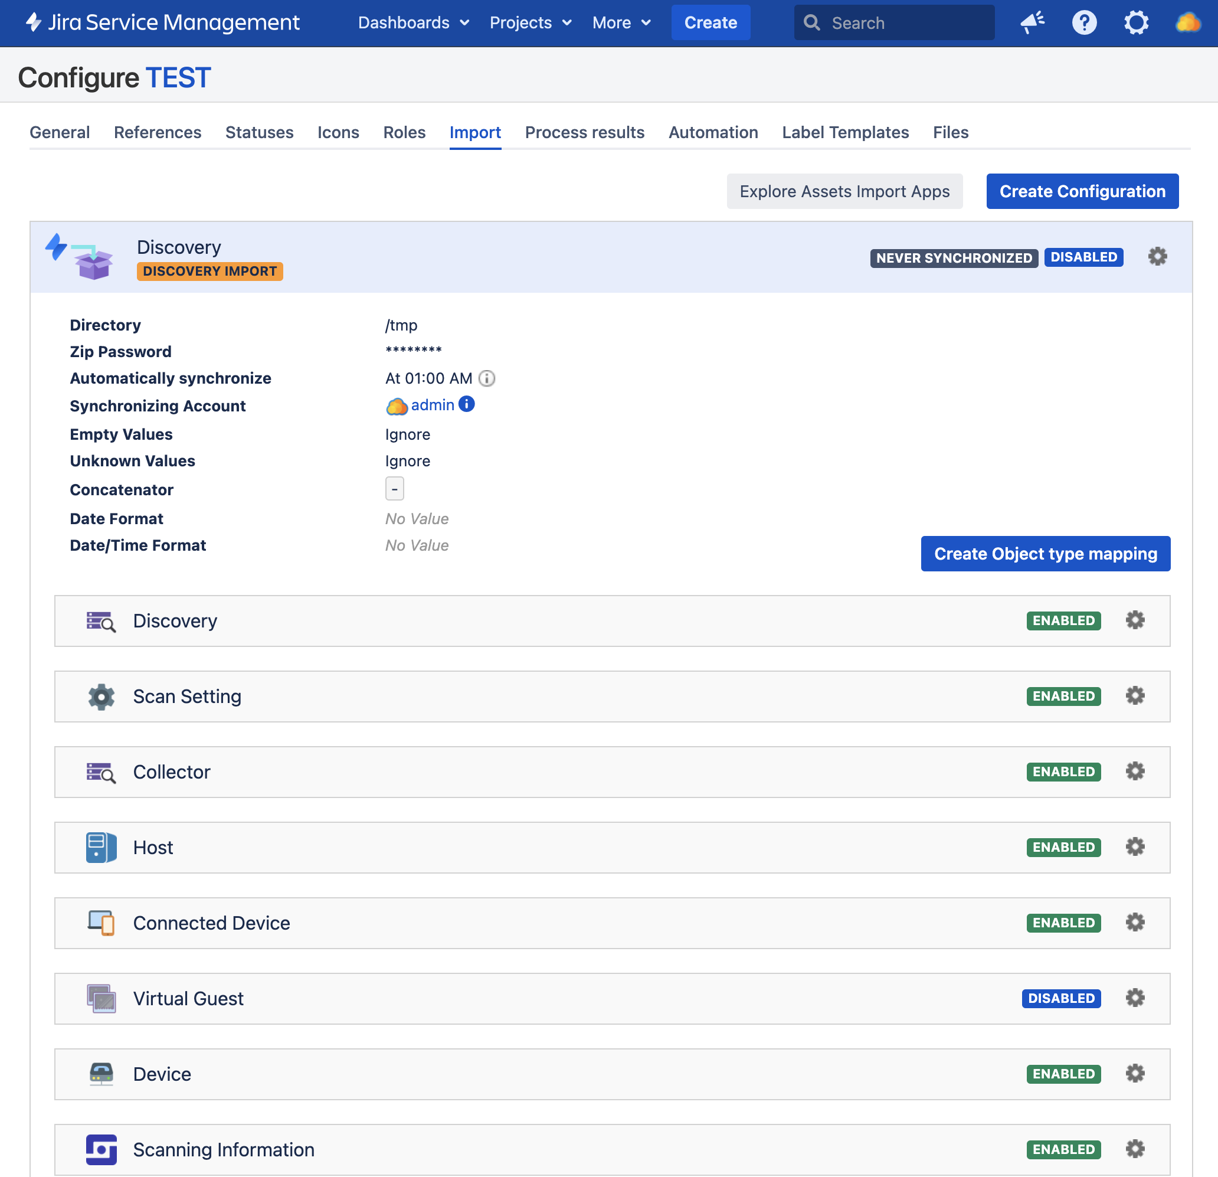The image size is (1218, 1177).
Task: Click Create Object type mapping button
Action: [1046, 554]
